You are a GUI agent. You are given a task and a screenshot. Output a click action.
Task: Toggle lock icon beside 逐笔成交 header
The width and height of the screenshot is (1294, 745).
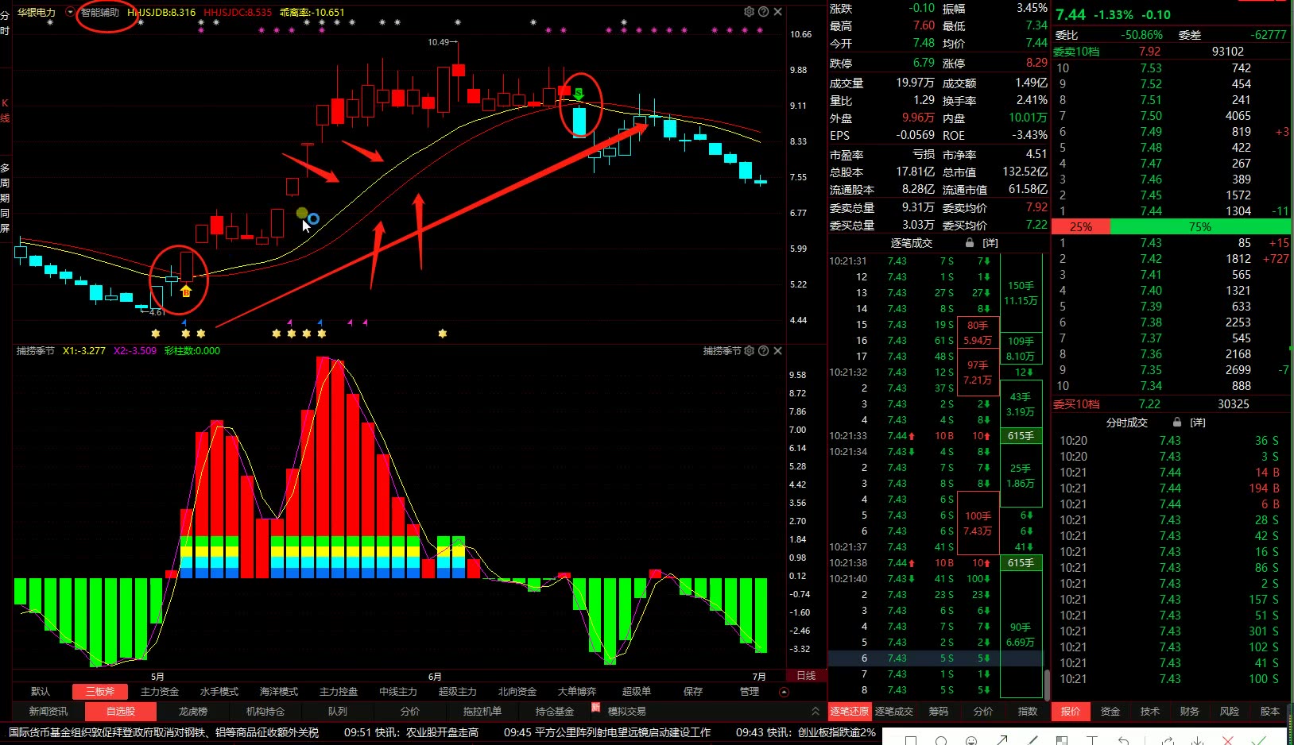pos(970,243)
